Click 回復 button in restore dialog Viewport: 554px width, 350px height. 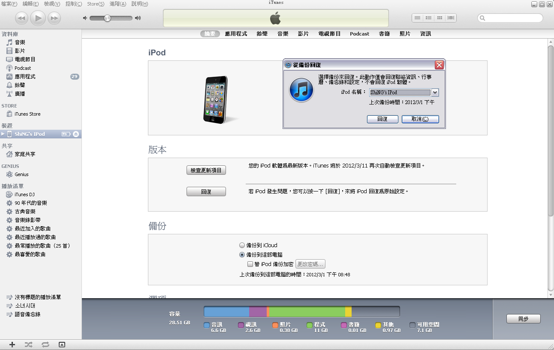382,119
